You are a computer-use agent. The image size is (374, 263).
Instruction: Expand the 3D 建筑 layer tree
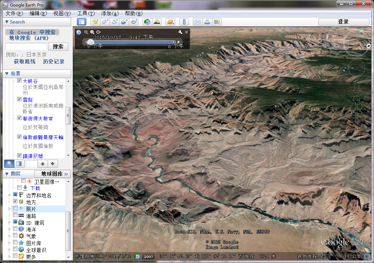(x=10, y=222)
